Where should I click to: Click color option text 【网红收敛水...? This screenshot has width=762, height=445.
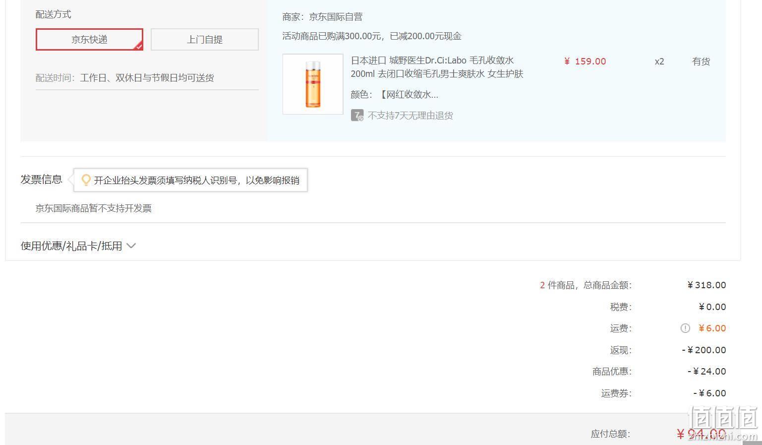[409, 95]
